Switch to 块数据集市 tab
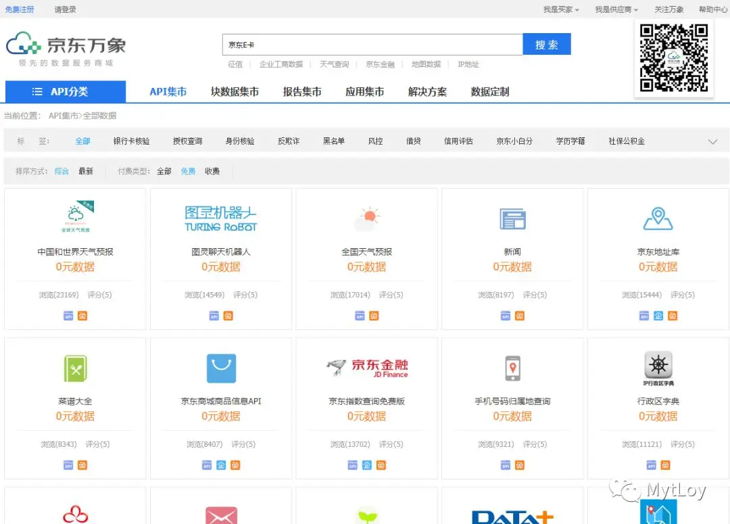 coord(235,92)
